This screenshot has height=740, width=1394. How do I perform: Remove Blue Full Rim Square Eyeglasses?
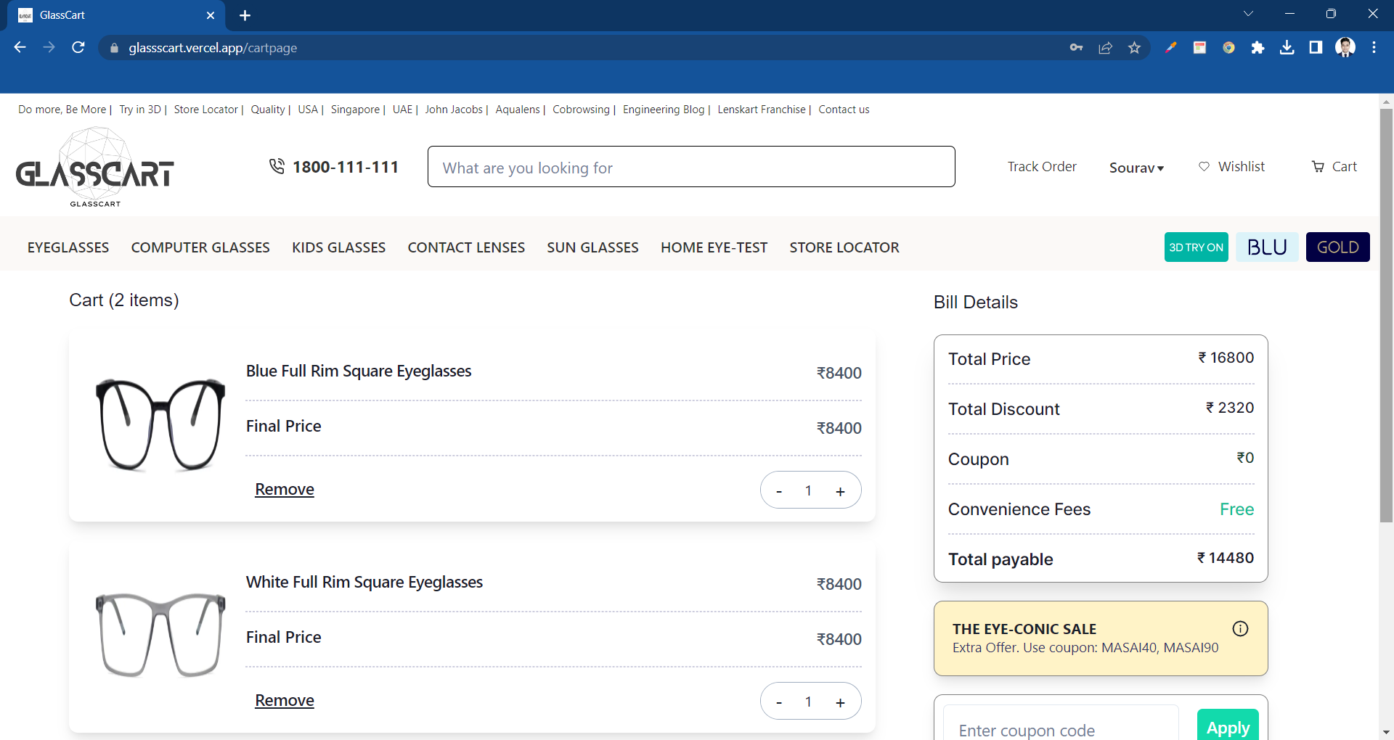tap(285, 490)
